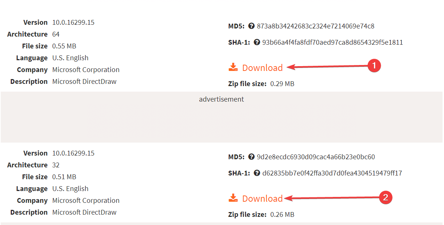Click the advertisement banner area

click(222, 117)
